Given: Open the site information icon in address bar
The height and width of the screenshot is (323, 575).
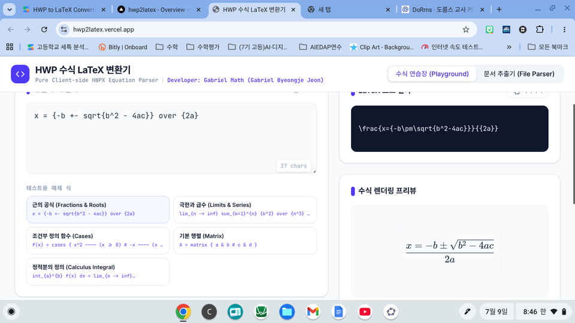Looking at the screenshot, I should 64,29.
